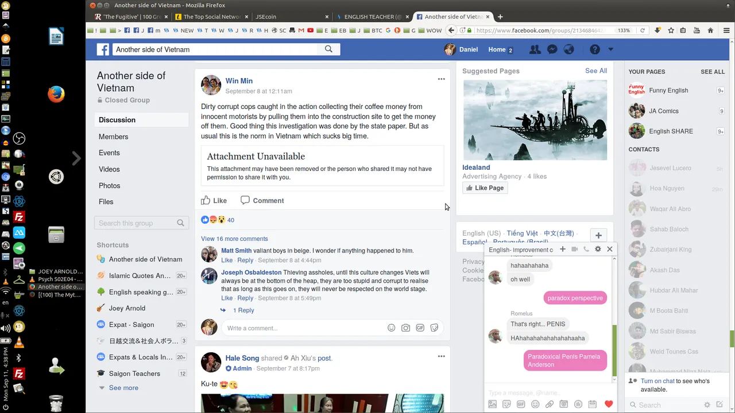Image resolution: width=735 pixels, height=413 pixels.
Task: Select Discussion in group menu
Action: (x=141, y=120)
